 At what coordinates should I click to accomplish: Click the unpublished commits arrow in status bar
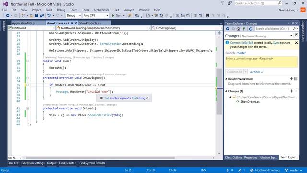[229, 170]
